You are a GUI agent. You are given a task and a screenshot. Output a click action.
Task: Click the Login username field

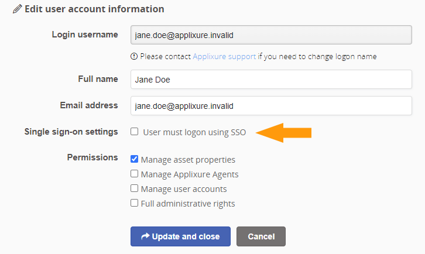click(271, 35)
